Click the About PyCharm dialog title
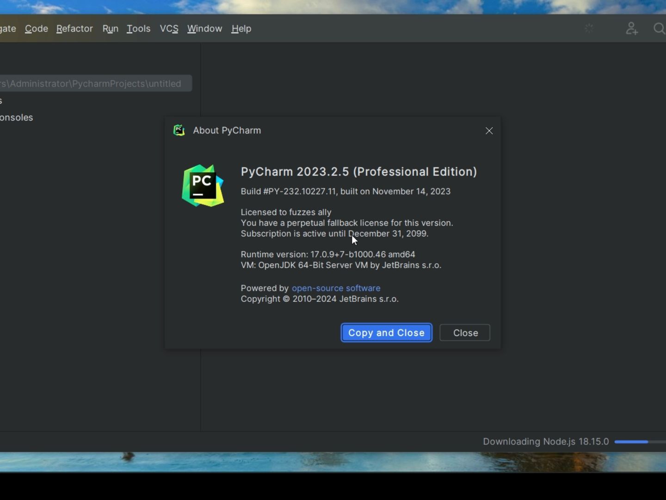 [227, 131]
